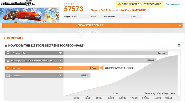Click the Physics Score value 40967
Image resolution: width=185 pixels, height=103 pixels.
coord(133,17)
